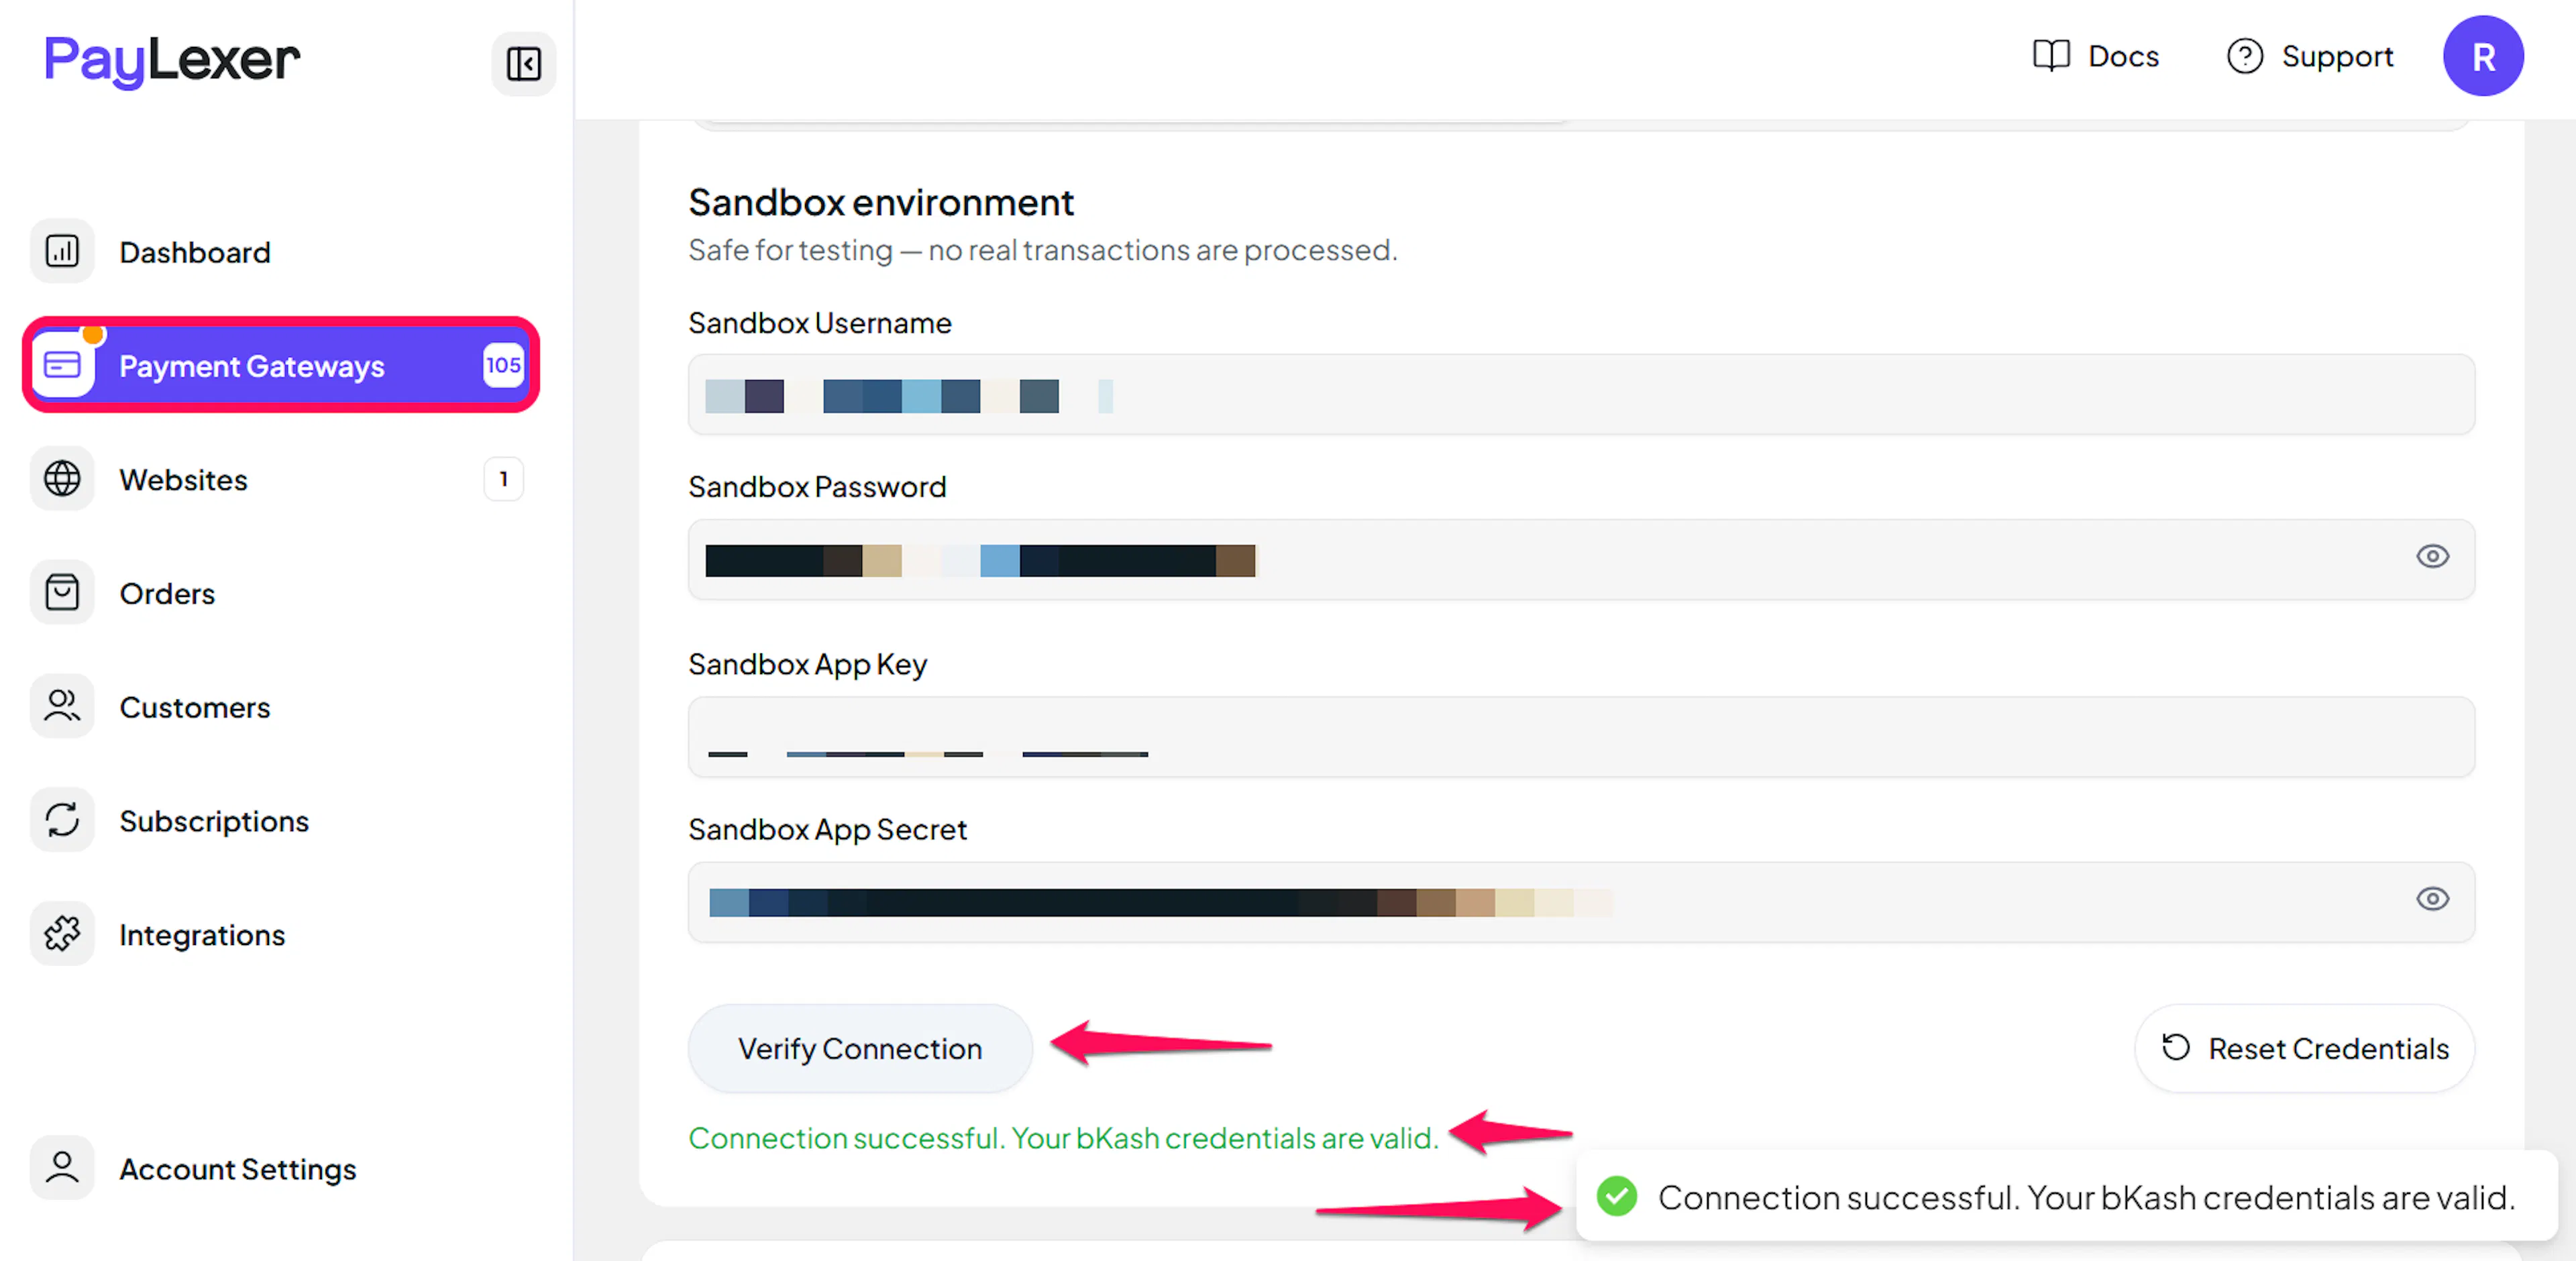The width and height of the screenshot is (2576, 1261).
Task: Click the green inline connection successful message
Action: pyautogui.click(x=1063, y=1138)
